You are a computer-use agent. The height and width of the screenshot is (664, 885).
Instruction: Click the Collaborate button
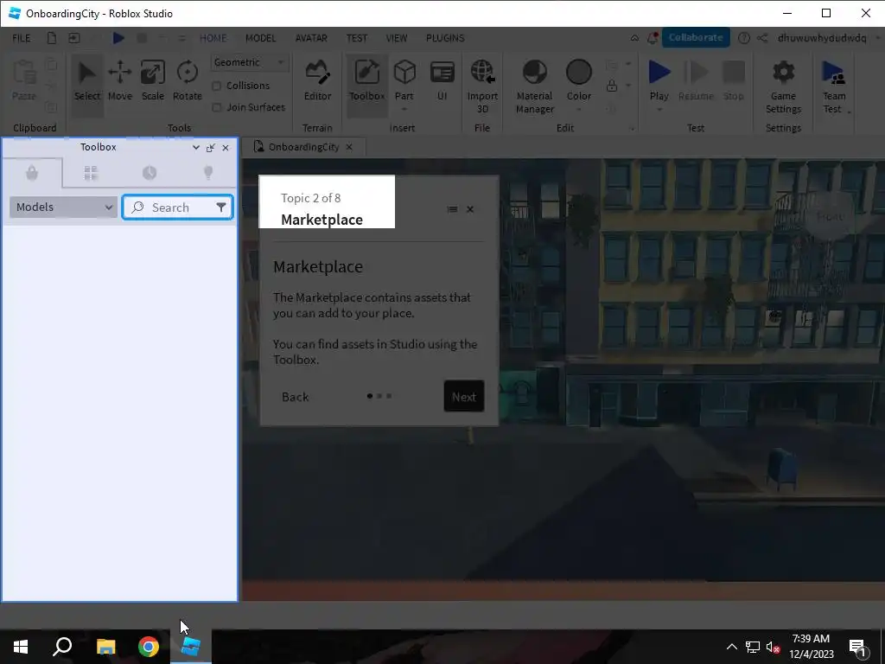(x=696, y=37)
